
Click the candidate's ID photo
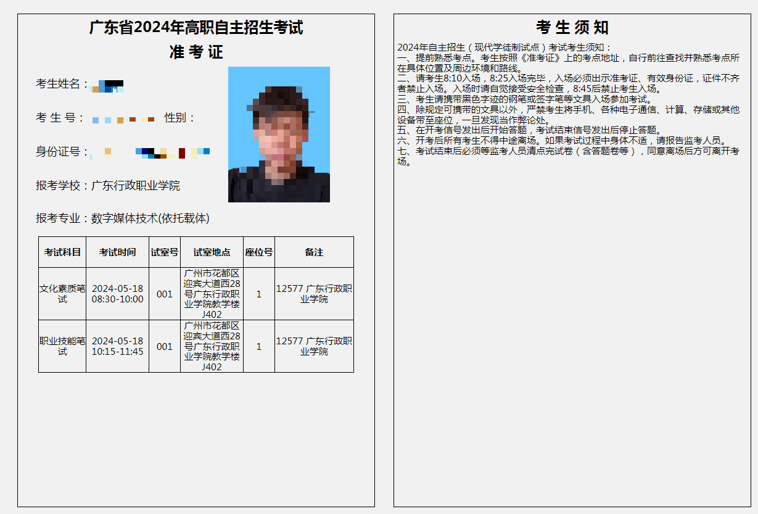point(279,135)
